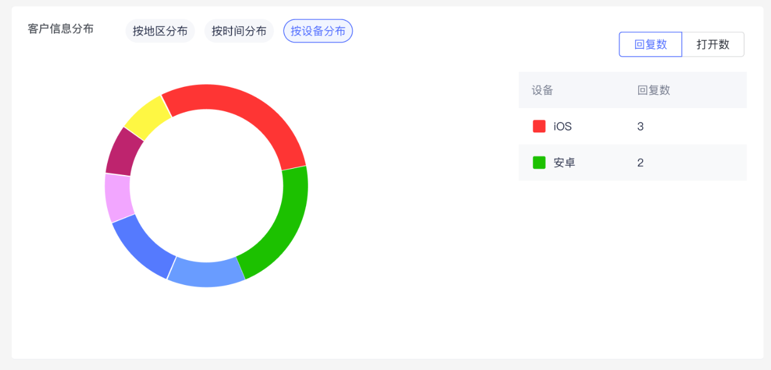Screen dimensions: 771x370
Task: Click the green 安卓 legend swatch
Action: point(539,162)
